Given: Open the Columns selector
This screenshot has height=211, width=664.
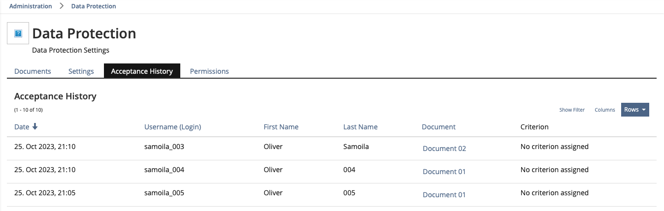Looking at the screenshot, I should (604, 110).
